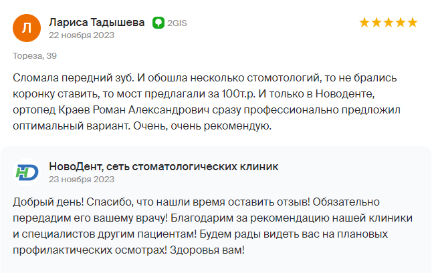Click the fifth rating star
The width and height of the screenshot is (434, 273).
413,23
